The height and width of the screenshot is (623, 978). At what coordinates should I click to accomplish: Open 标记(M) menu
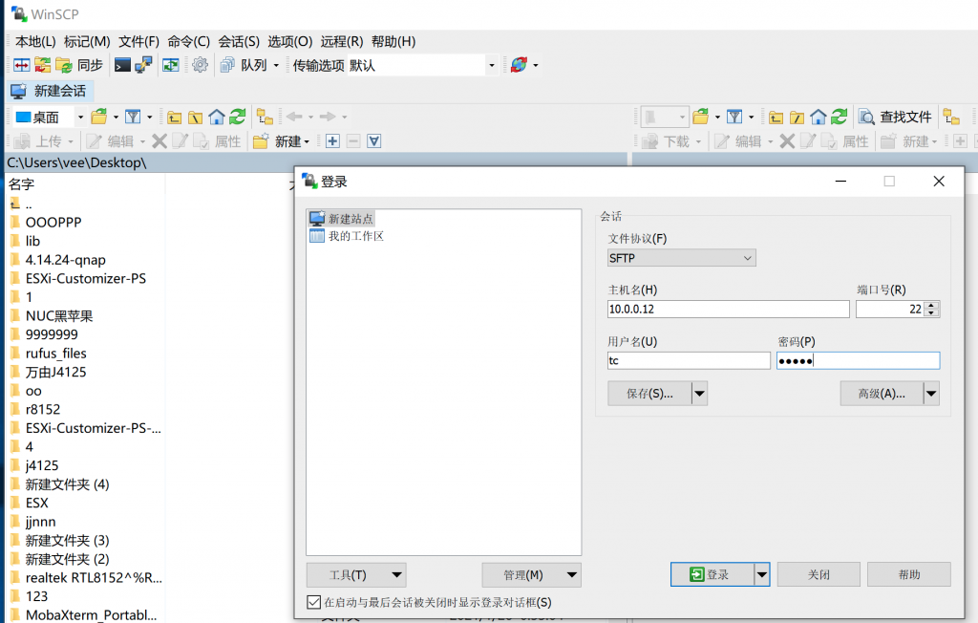click(x=87, y=42)
